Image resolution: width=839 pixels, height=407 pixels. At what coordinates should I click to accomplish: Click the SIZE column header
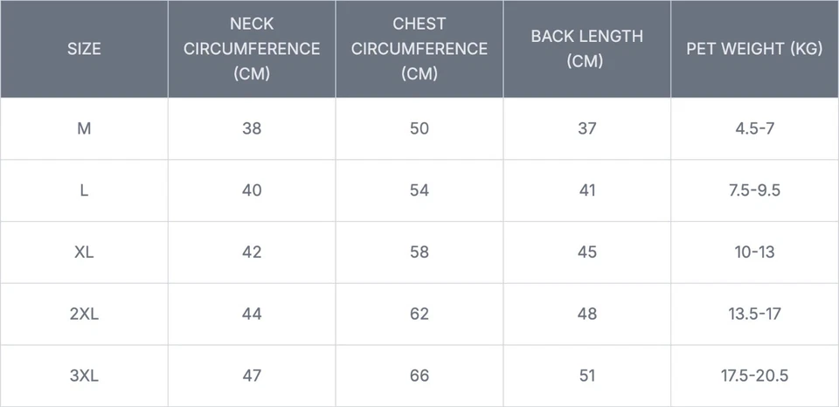coord(84,49)
